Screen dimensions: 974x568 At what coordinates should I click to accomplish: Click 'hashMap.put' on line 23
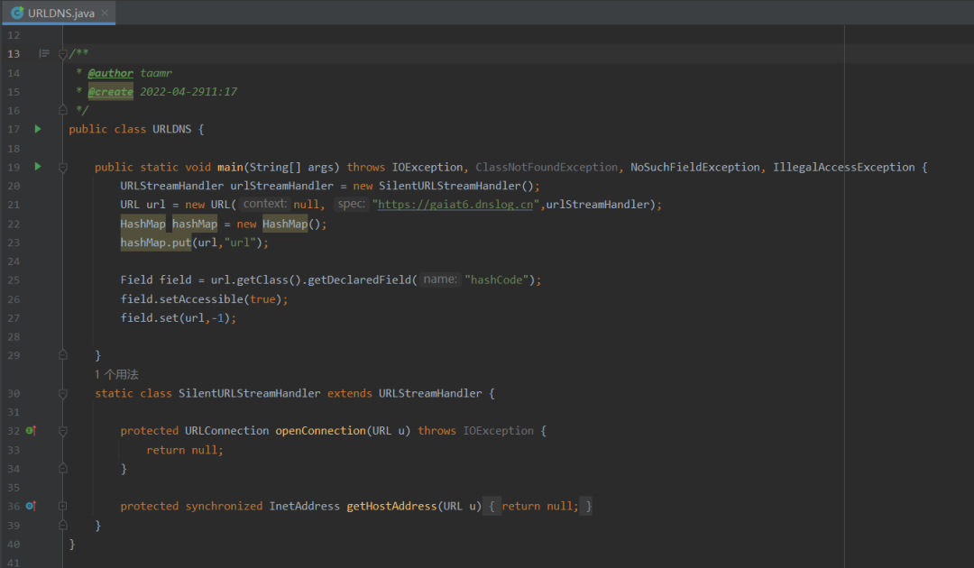point(156,243)
